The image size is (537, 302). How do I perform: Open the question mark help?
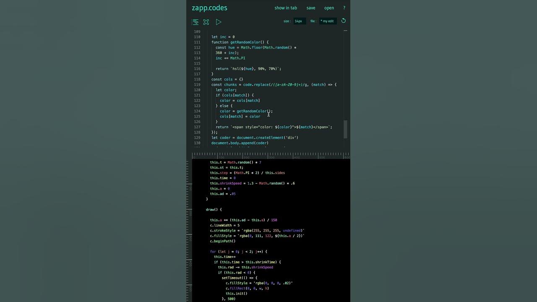click(x=344, y=8)
